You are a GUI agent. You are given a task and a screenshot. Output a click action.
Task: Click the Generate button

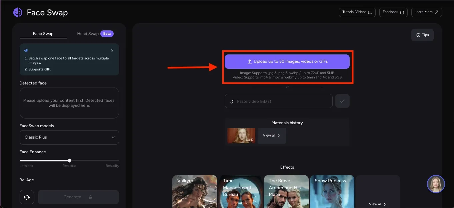(78, 197)
